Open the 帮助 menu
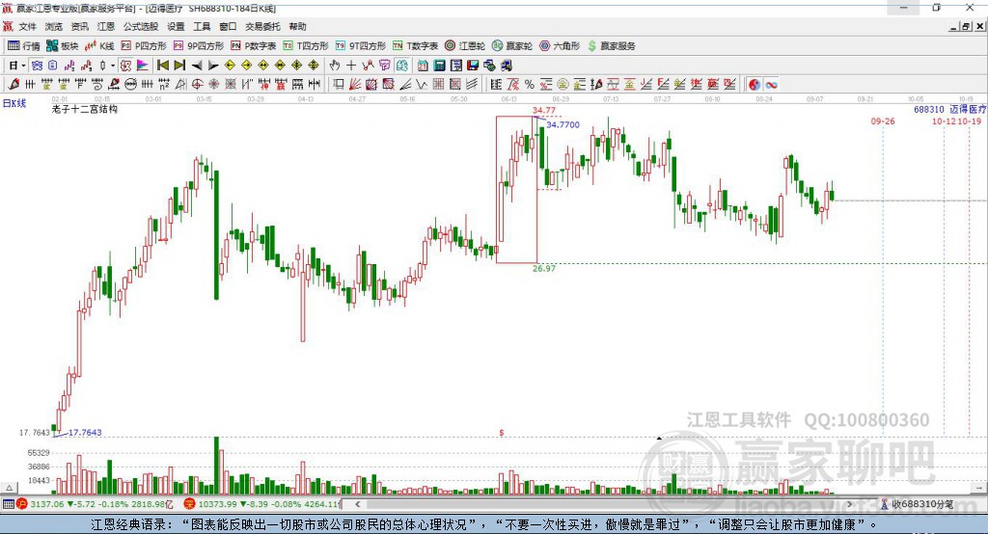Viewport: 988px width, 534px height. coord(297,26)
